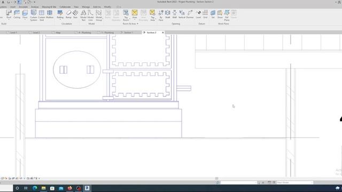Open Microsoft Edge from taskbar
This screenshot has width=342, height=192.
tap(35, 188)
